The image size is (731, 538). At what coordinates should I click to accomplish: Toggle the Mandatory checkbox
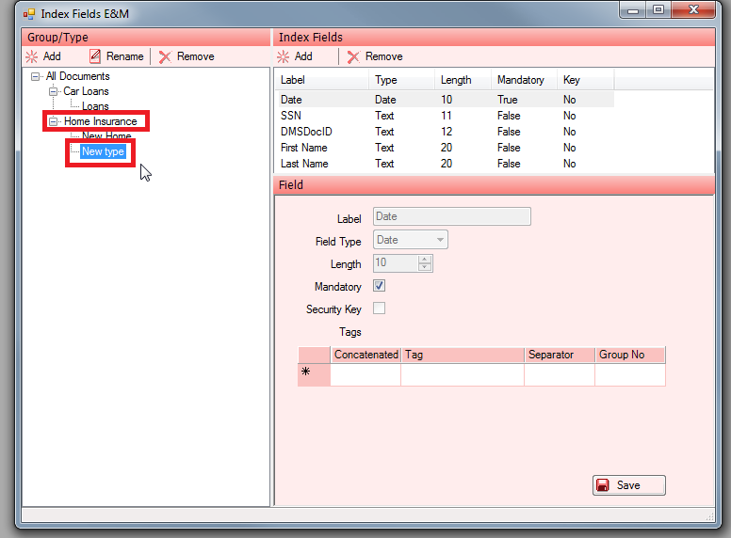(x=380, y=286)
